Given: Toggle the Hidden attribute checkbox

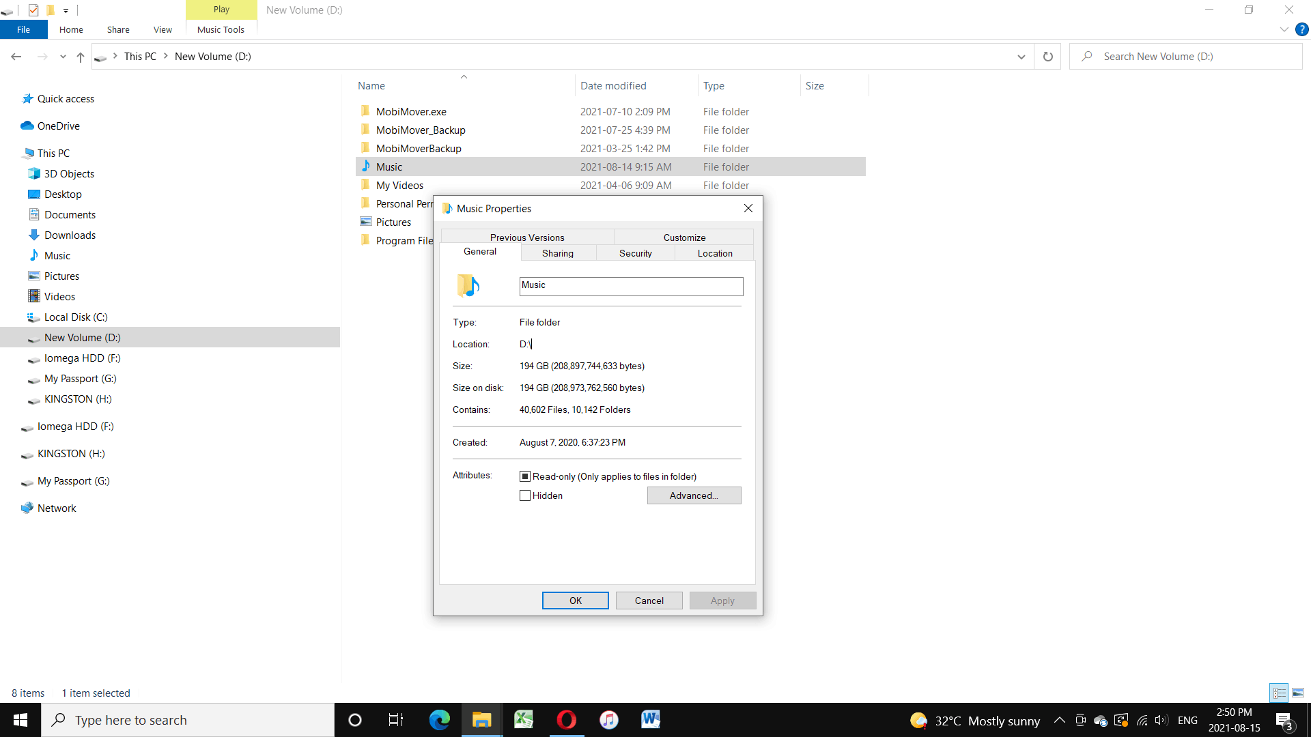Looking at the screenshot, I should point(524,495).
